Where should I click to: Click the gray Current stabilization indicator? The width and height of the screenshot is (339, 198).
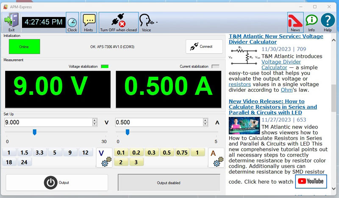point(215,66)
